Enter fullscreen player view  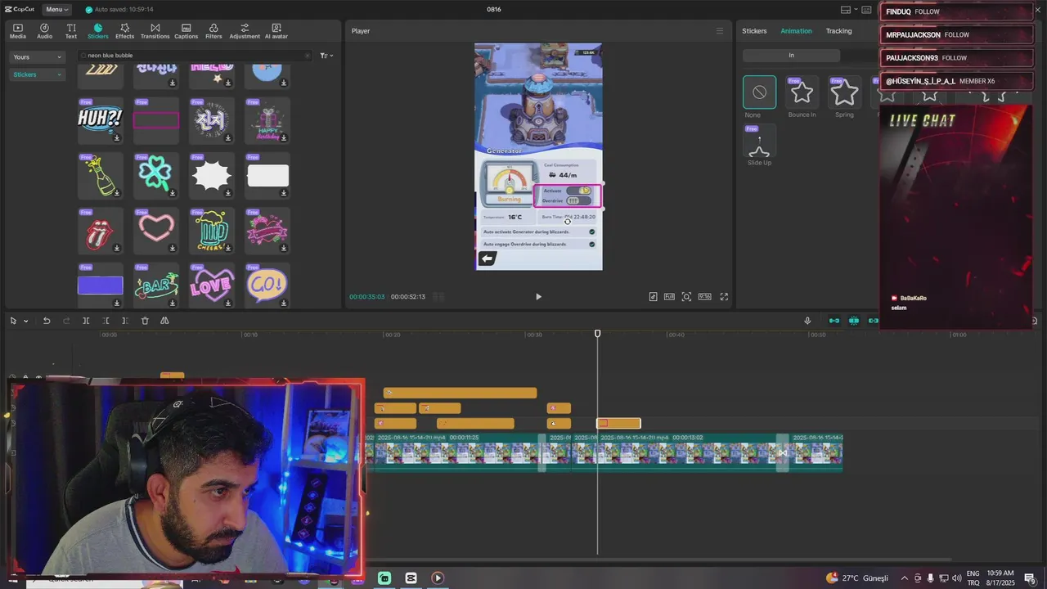click(724, 297)
